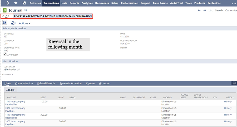This screenshot has width=237, height=127.
Task: Click the print icon
Action: (x=4, y=23)
